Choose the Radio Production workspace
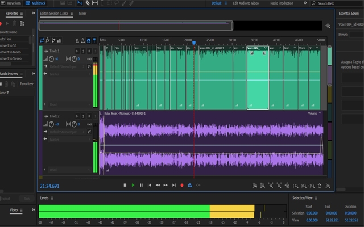364x227 pixels. (x=282, y=3)
